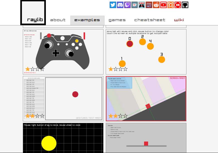Click the Patreon icon
The image size is (218, 153).
[171, 5]
